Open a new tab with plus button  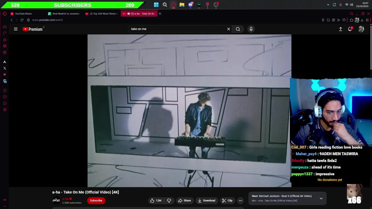pos(160,14)
